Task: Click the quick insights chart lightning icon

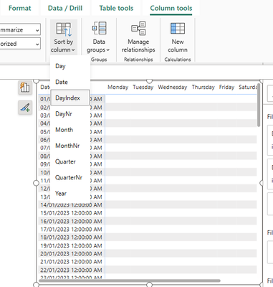Action: point(25,88)
